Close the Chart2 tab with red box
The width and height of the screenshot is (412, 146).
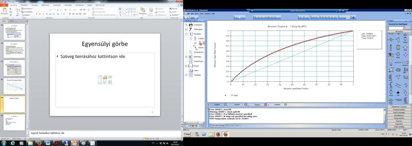click(x=265, y=105)
